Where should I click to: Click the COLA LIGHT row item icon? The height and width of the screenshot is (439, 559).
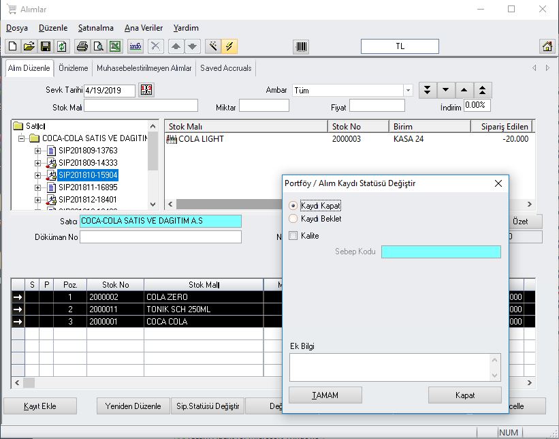pyautogui.click(x=172, y=139)
